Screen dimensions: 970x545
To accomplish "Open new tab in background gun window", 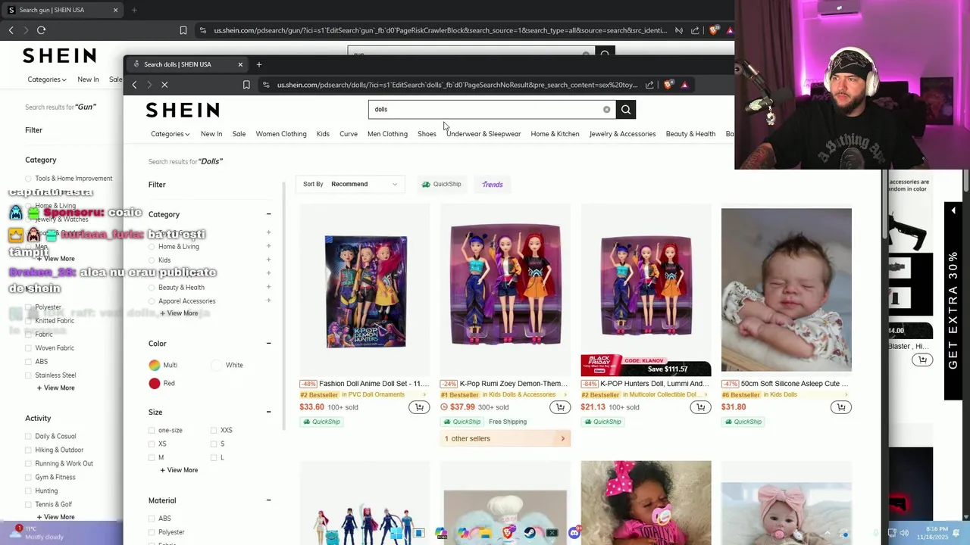I will click(134, 10).
